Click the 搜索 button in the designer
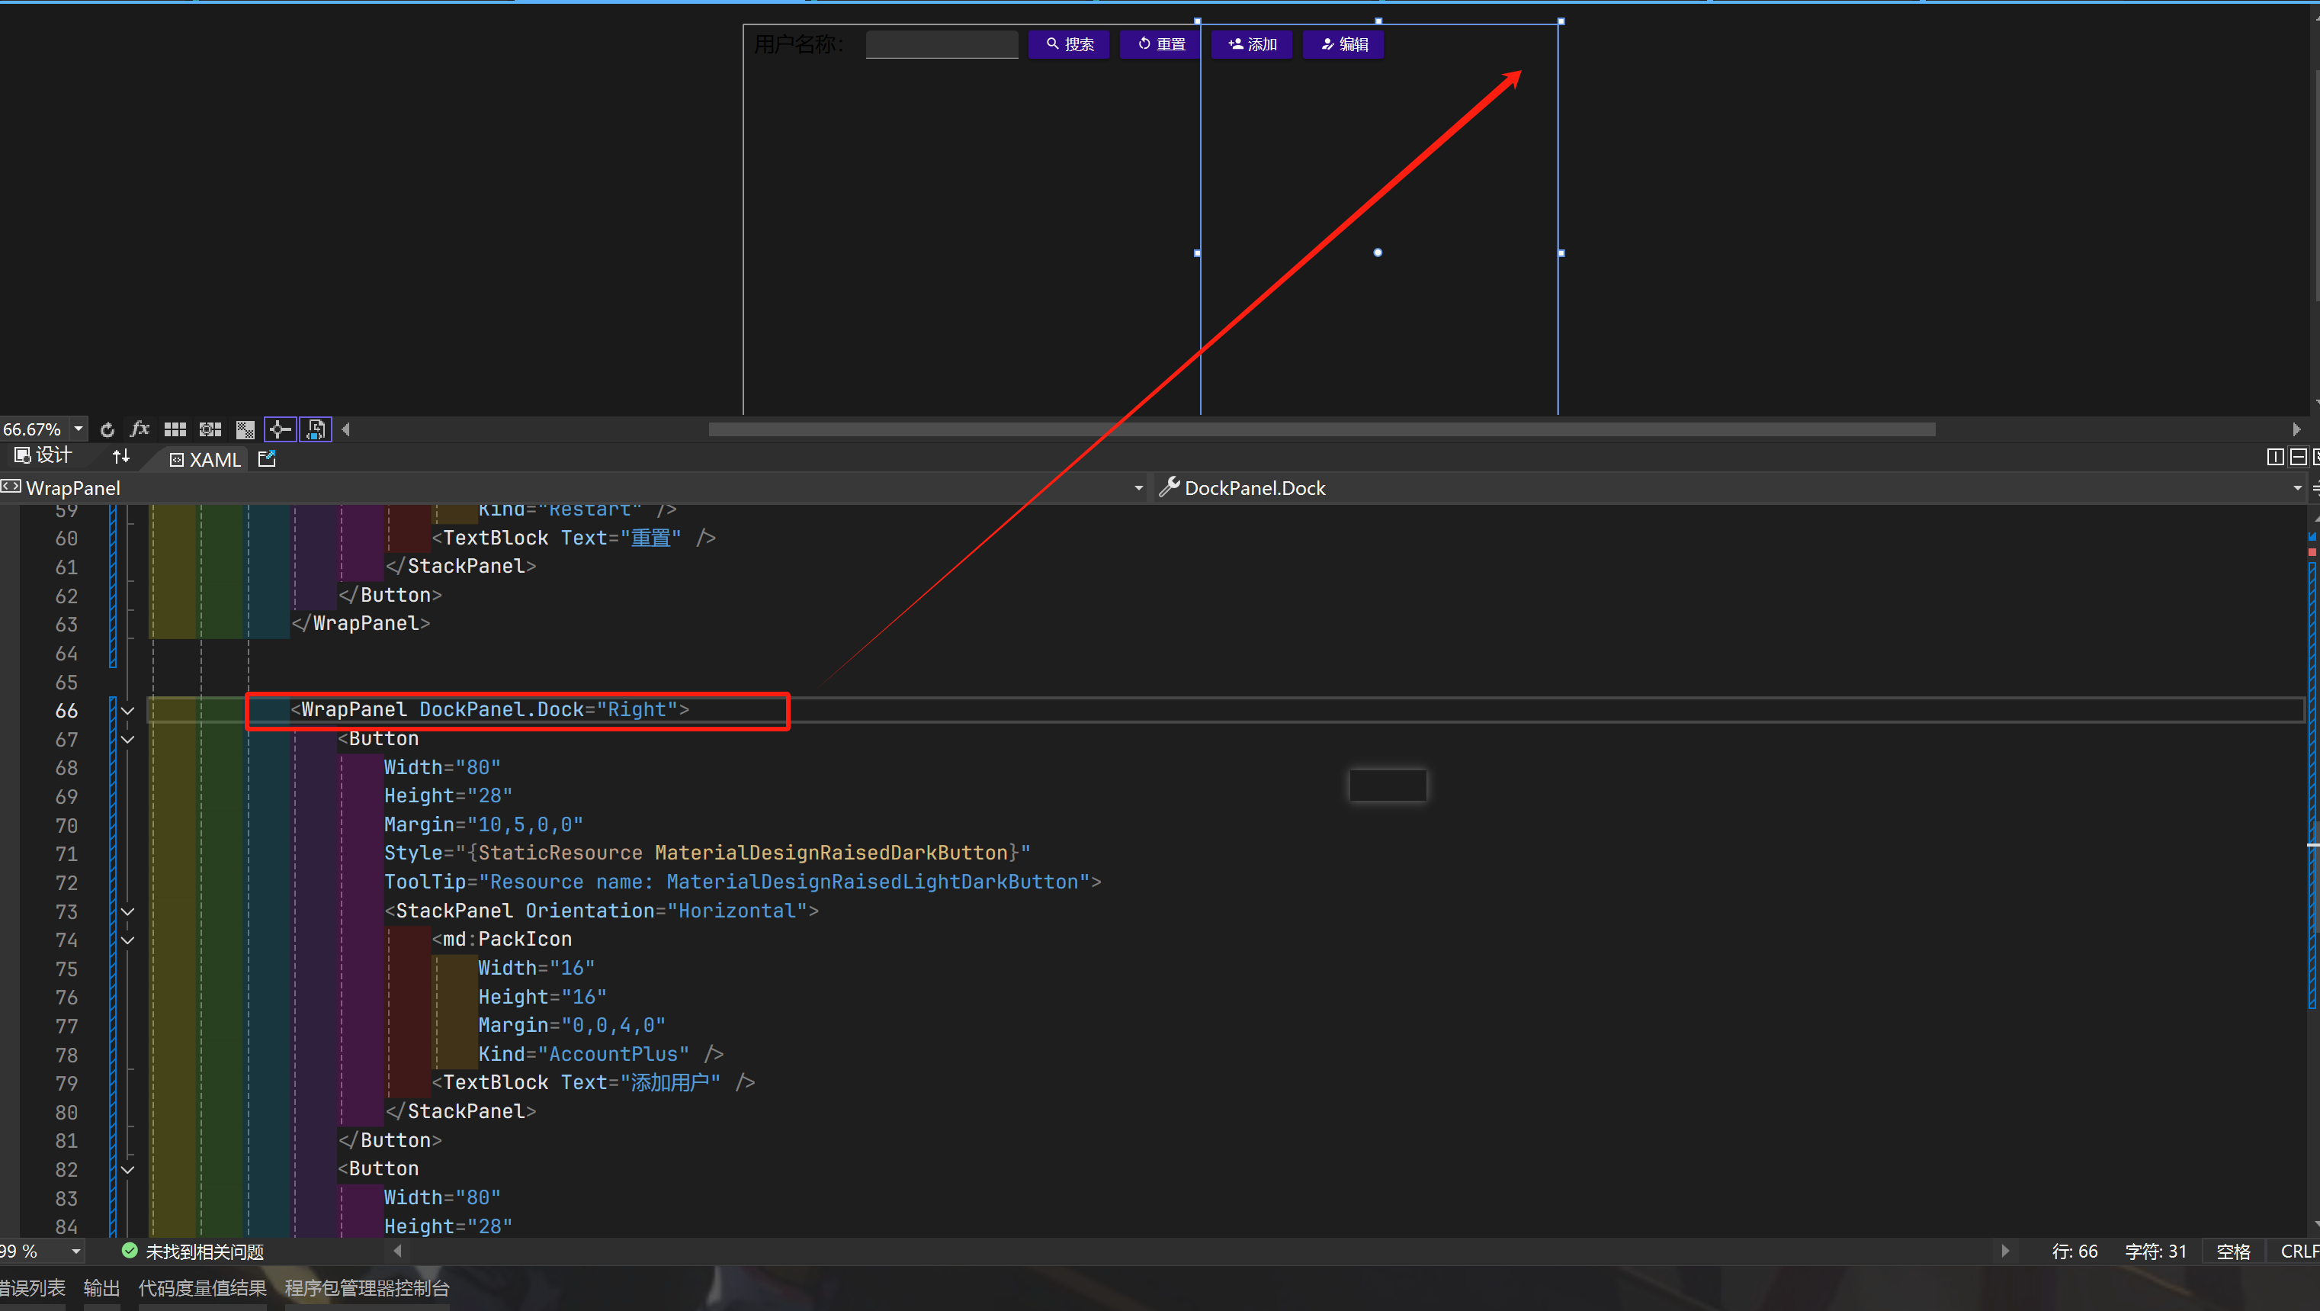Screen dimensions: 2320x1311 click(1069, 44)
